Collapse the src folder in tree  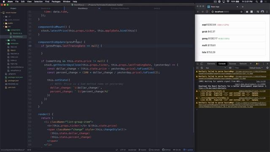click(8, 27)
